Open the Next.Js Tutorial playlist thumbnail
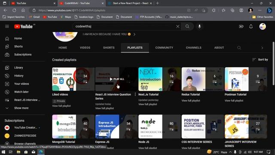Viewport: 275px width, 155px height. [159, 79]
